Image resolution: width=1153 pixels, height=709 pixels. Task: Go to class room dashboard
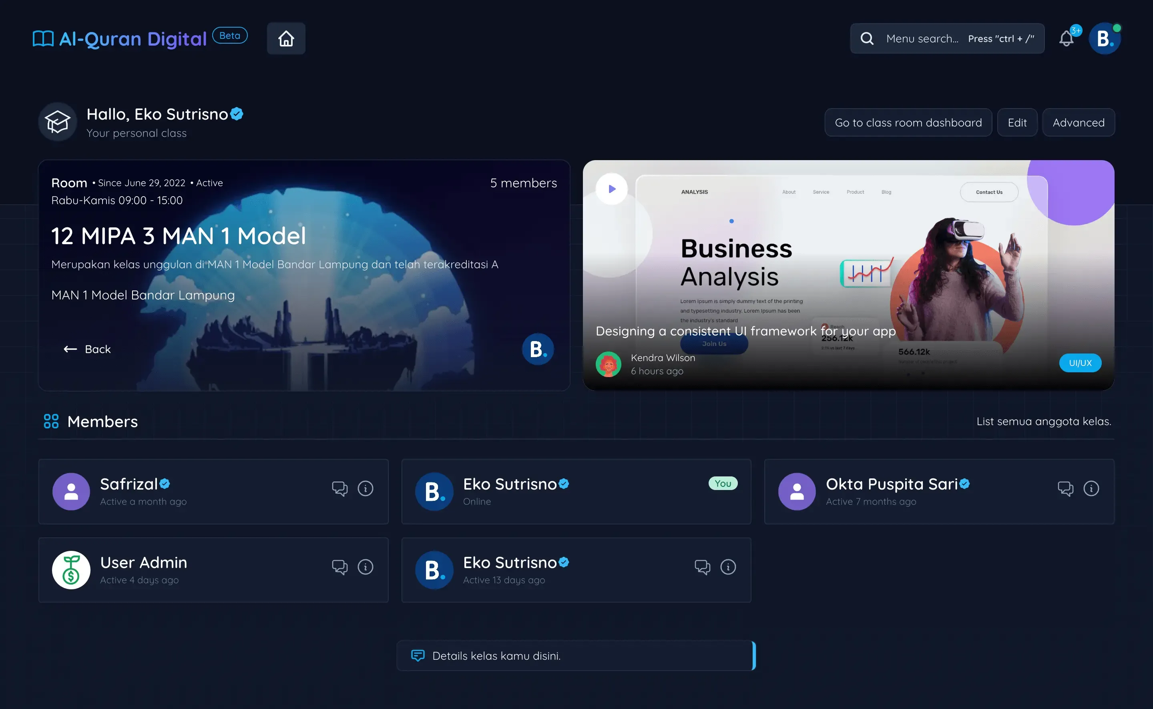coord(908,123)
